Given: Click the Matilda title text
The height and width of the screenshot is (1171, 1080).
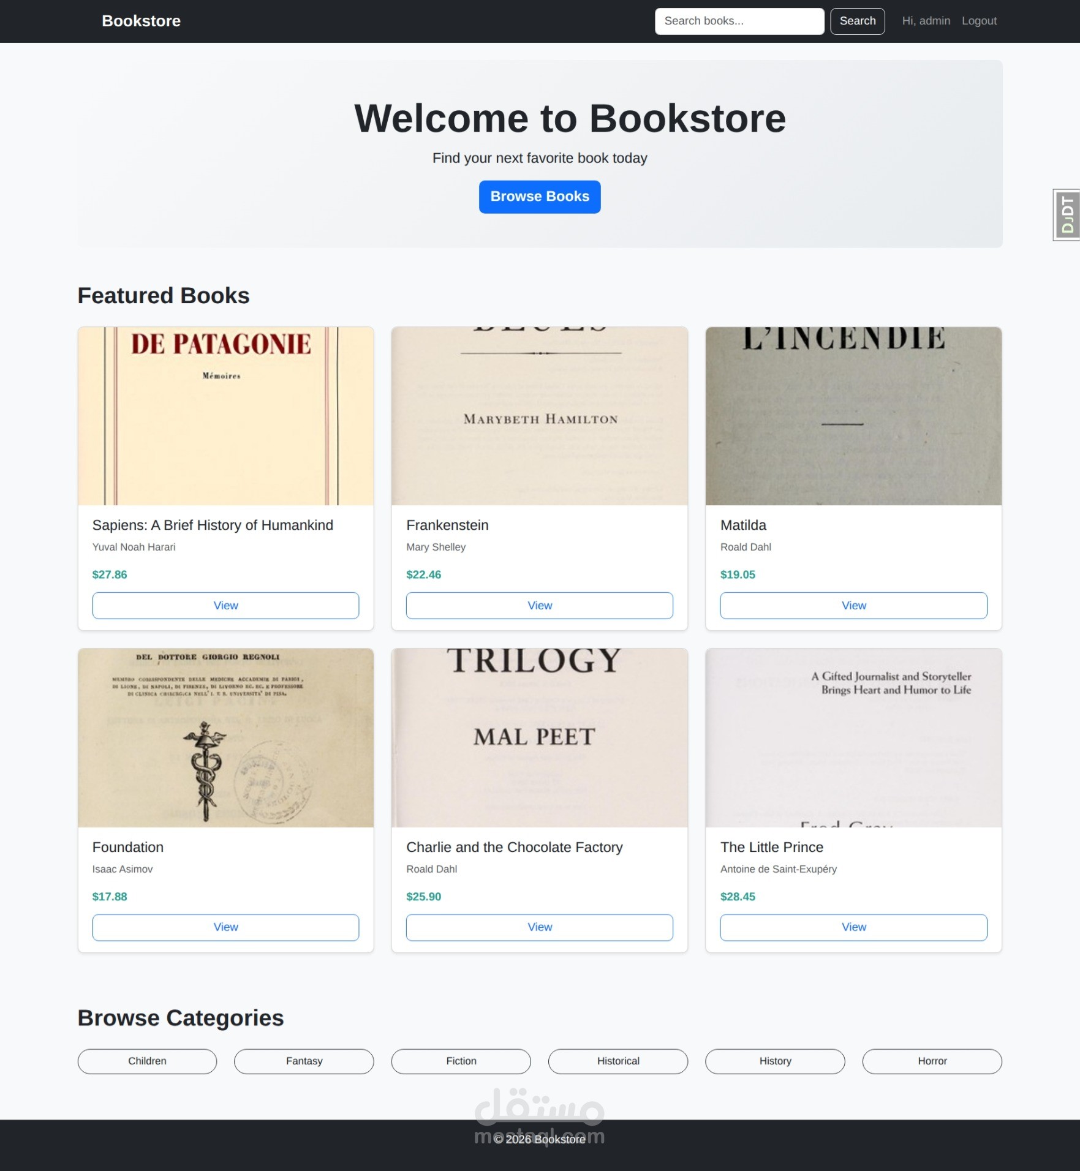Looking at the screenshot, I should click(743, 525).
